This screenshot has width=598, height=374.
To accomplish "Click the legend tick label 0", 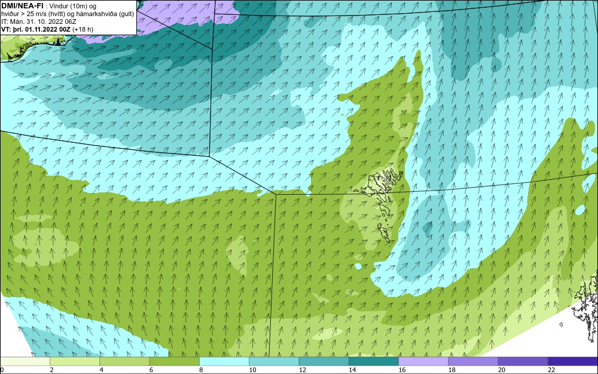I will click(x=2, y=370).
